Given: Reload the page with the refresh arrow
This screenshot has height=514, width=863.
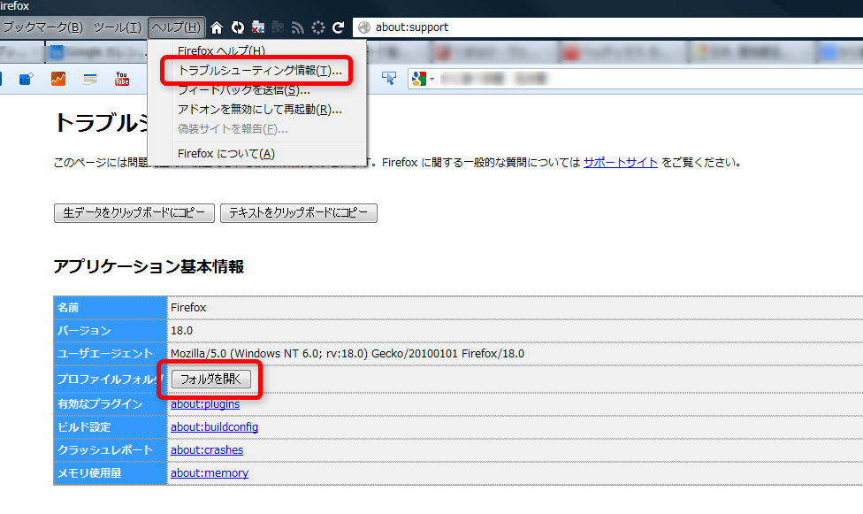Looking at the screenshot, I should pyautogui.click(x=339, y=27).
